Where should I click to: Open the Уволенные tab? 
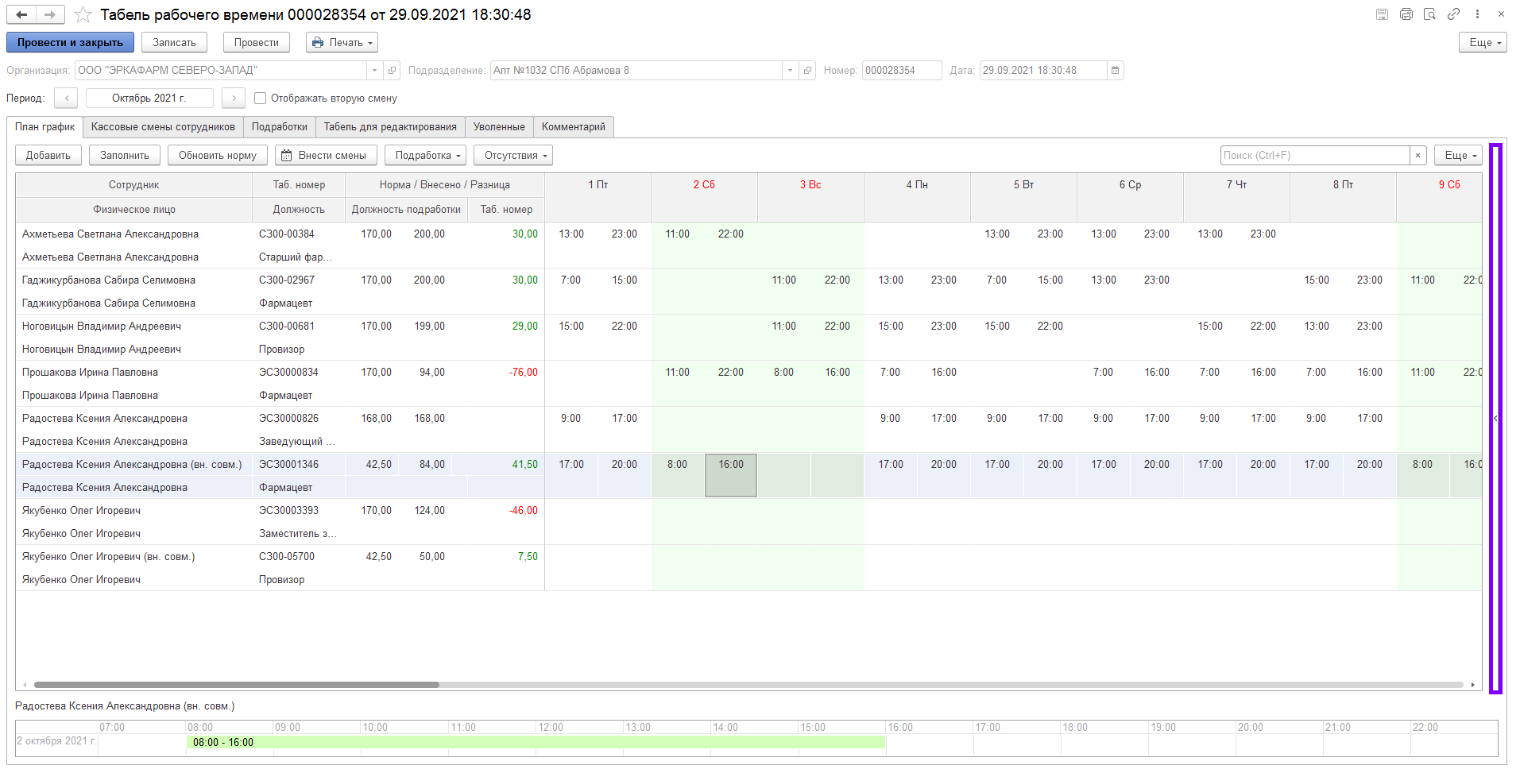coord(498,127)
